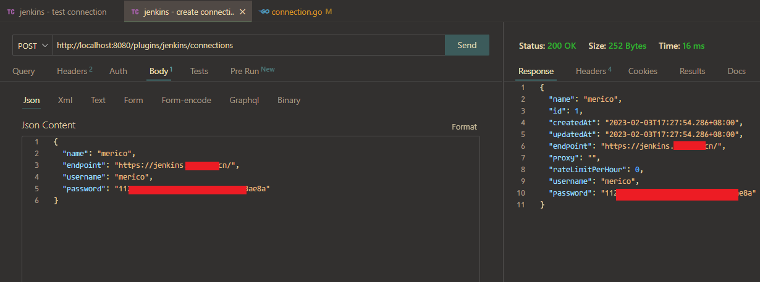This screenshot has height=282, width=760.
Task: Send the request with the Send button
Action: tap(467, 45)
